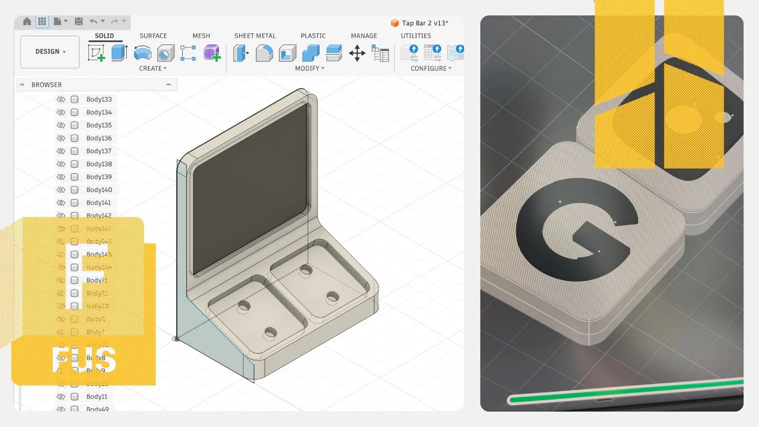Select Body137 in the browser

[99, 151]
